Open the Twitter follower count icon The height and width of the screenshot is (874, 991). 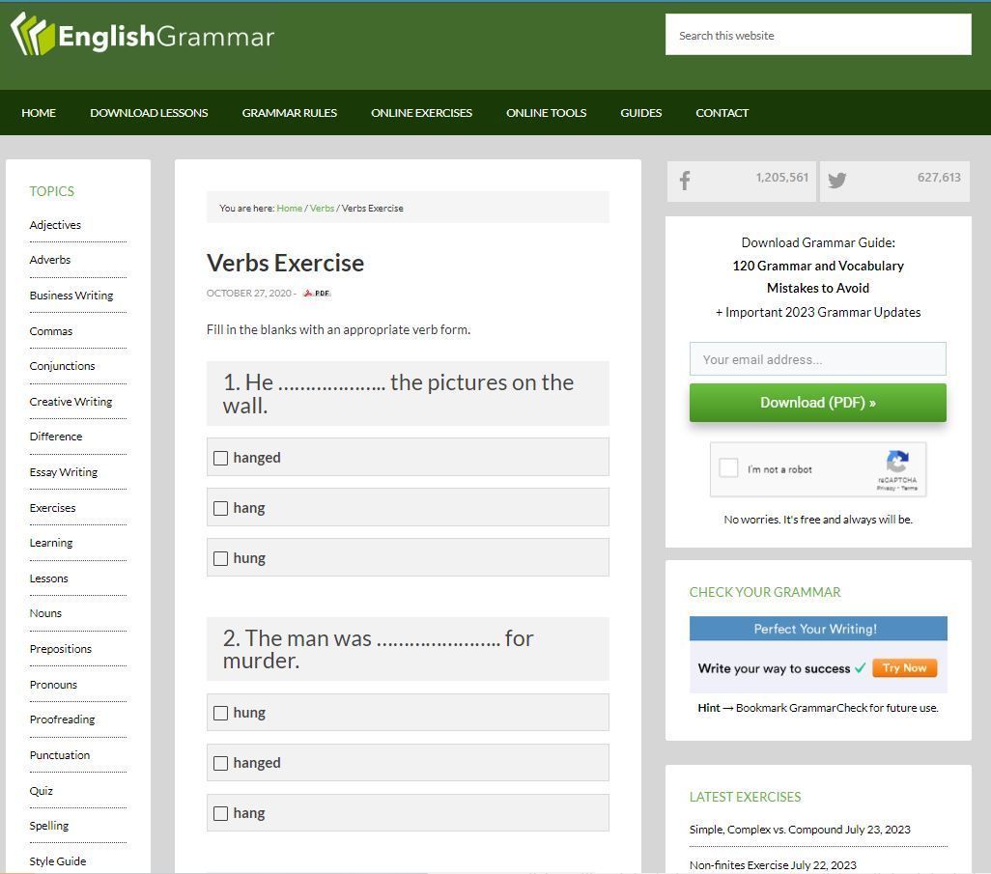pyautogui.click(x=837, y=181)
